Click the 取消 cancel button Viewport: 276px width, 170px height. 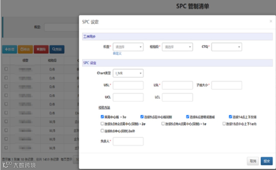[x=253, y=161]
